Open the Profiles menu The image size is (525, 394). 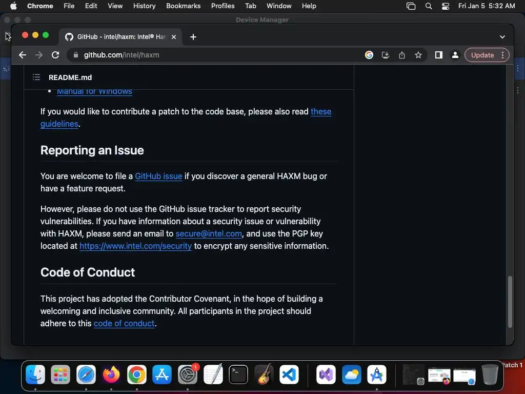pos(223,6)
